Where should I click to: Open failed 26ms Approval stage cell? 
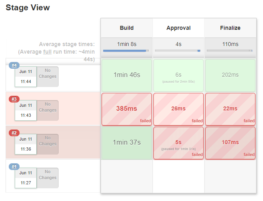click(179, 108)
